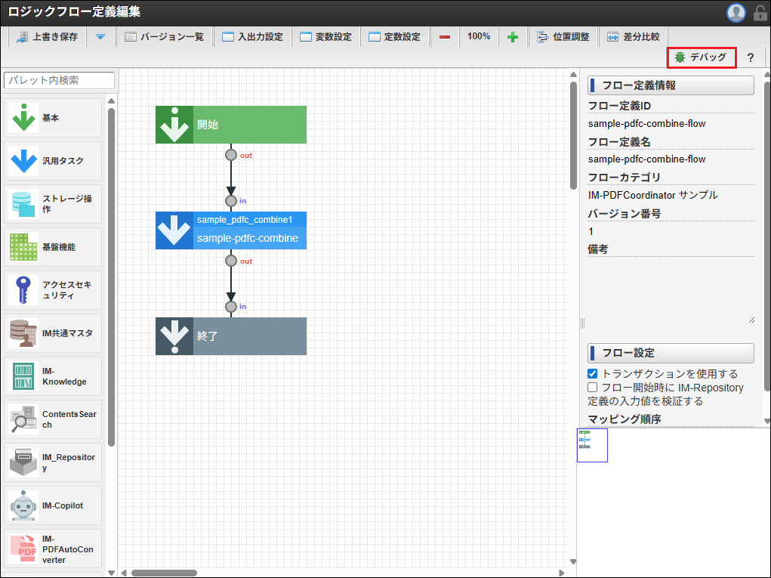The height and width of the screenshot is (578, 771).
Task: Click 上書き保存 to save the flow
Action: (x=48, y=37)
